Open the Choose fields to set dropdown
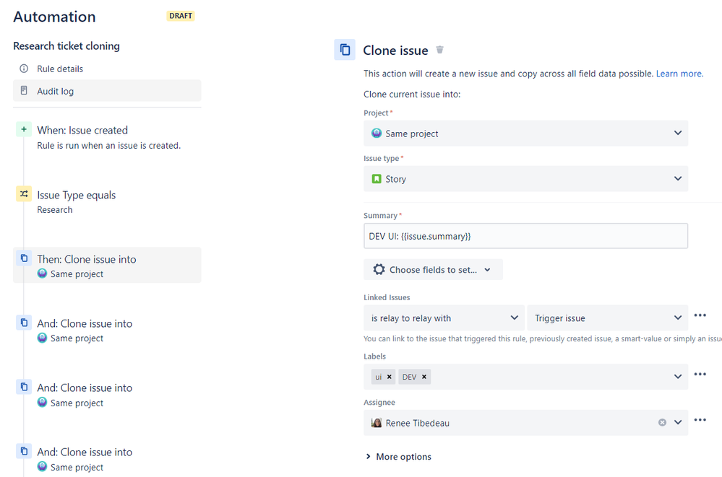Image resolution: width=722 pixels, height=477 pixels. 433,270
